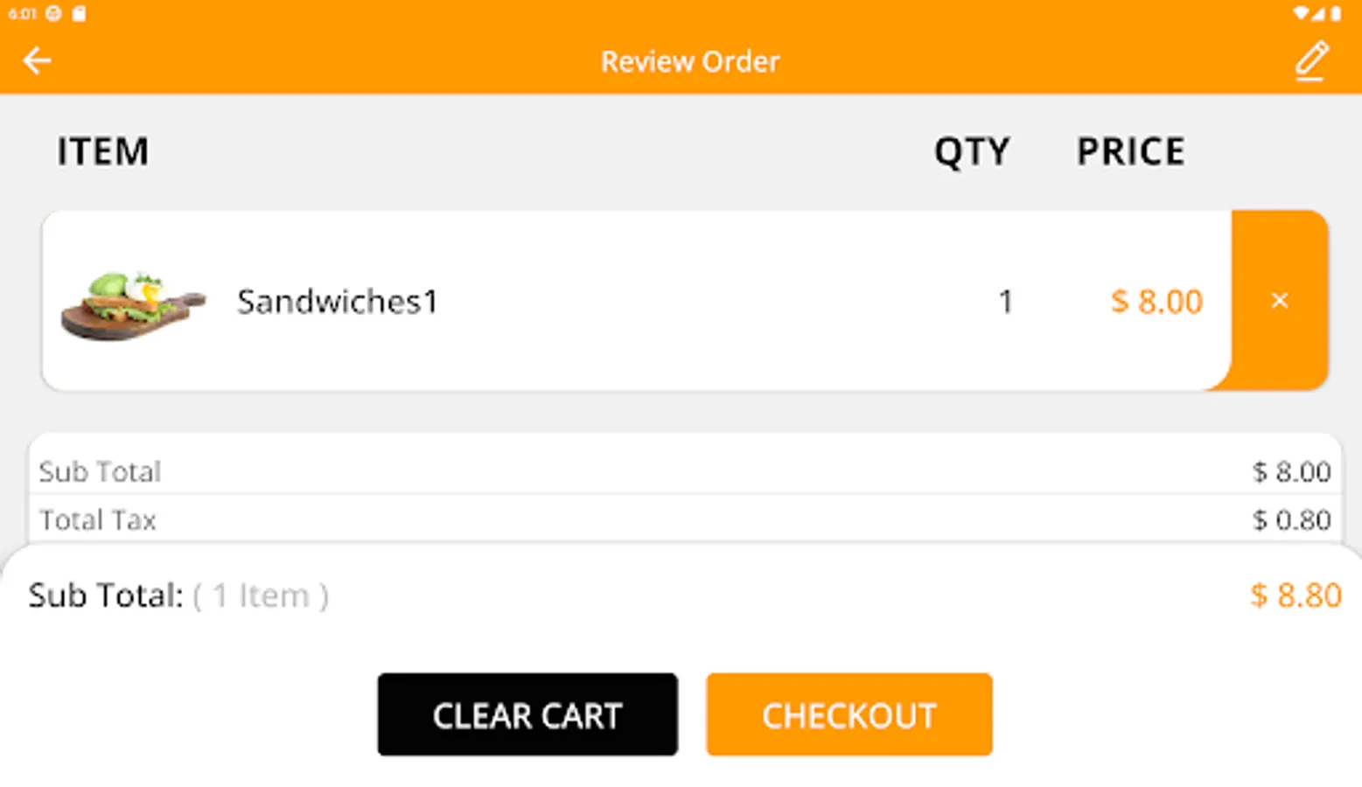Tap the ( 1 Item ) count label
Image resolution: width=1362 pixels, height=787 pixels.
[261, 595]
